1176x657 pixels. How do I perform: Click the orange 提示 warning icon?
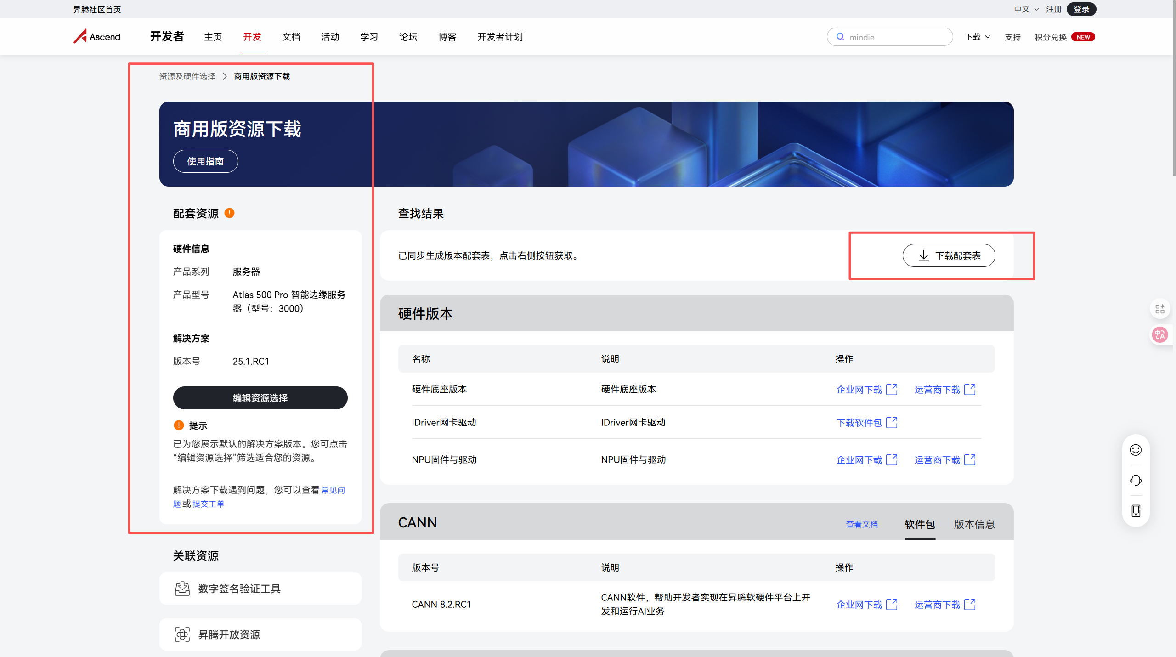click(x=179, y=425)
